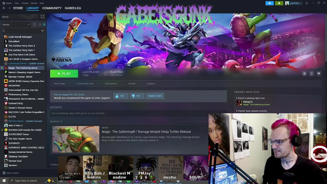Click the Pummel Party game icon
The width and height of the screenshot is (327, 184).
[6, 103]
